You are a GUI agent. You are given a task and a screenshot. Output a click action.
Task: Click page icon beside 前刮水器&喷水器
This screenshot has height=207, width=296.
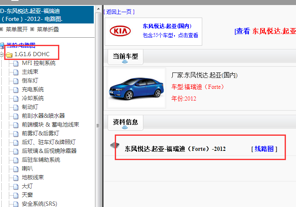click(16, 116)
